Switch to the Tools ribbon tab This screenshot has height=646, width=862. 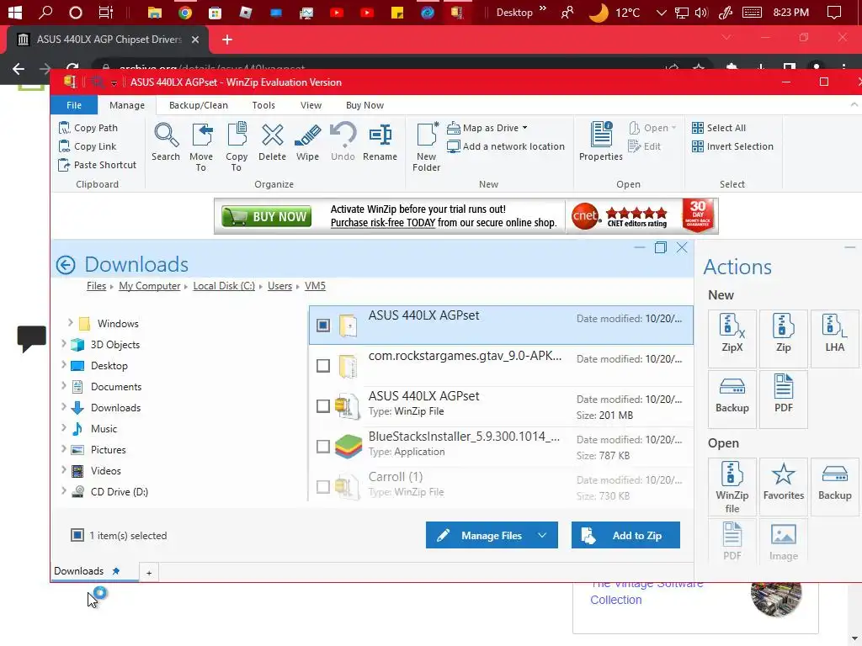(x=263, y=105)
